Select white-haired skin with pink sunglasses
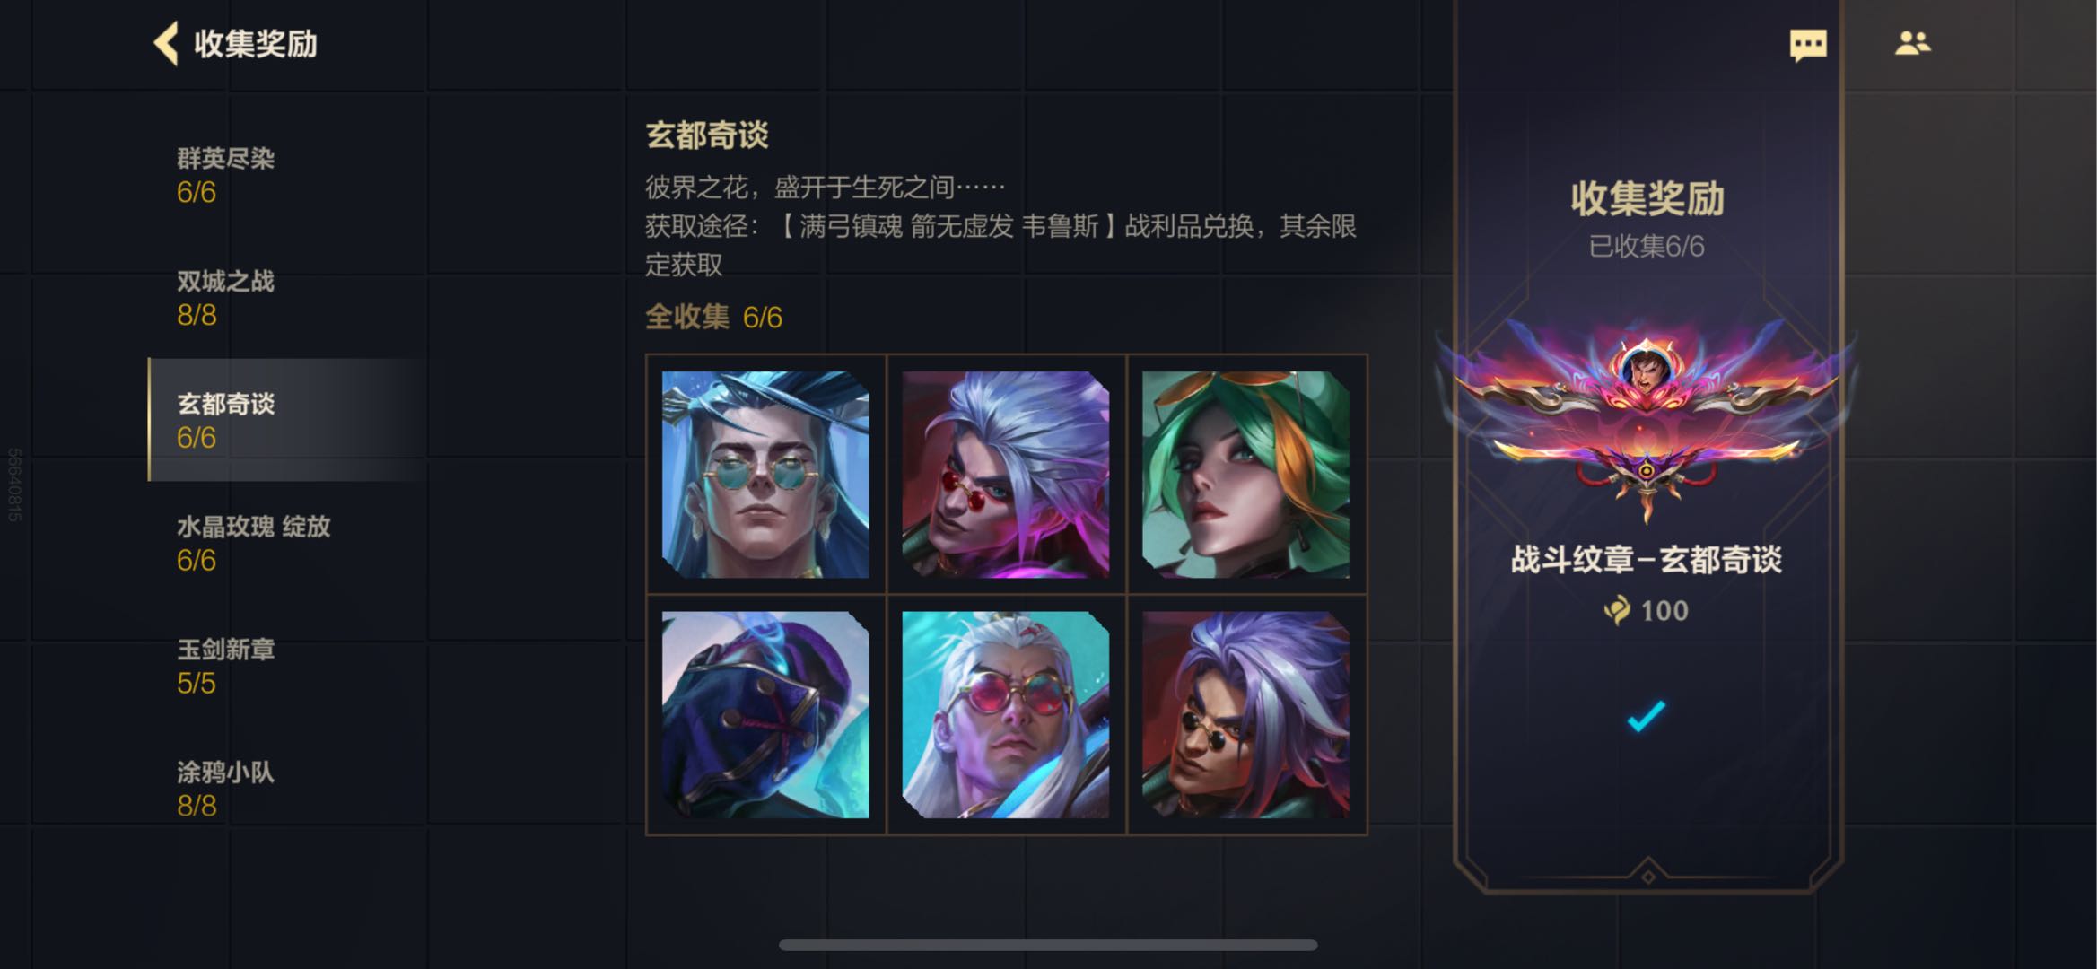 [x=1005, y=715]
